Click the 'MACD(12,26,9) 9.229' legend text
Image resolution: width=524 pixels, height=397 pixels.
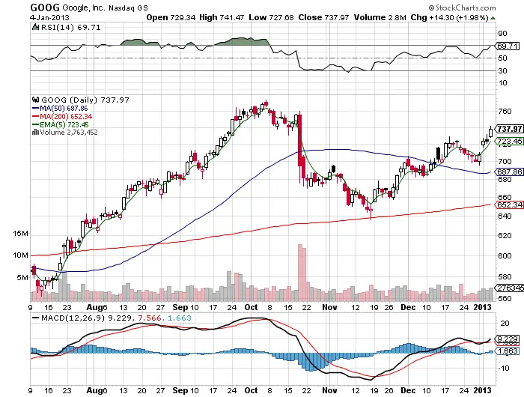pos(86,318)
